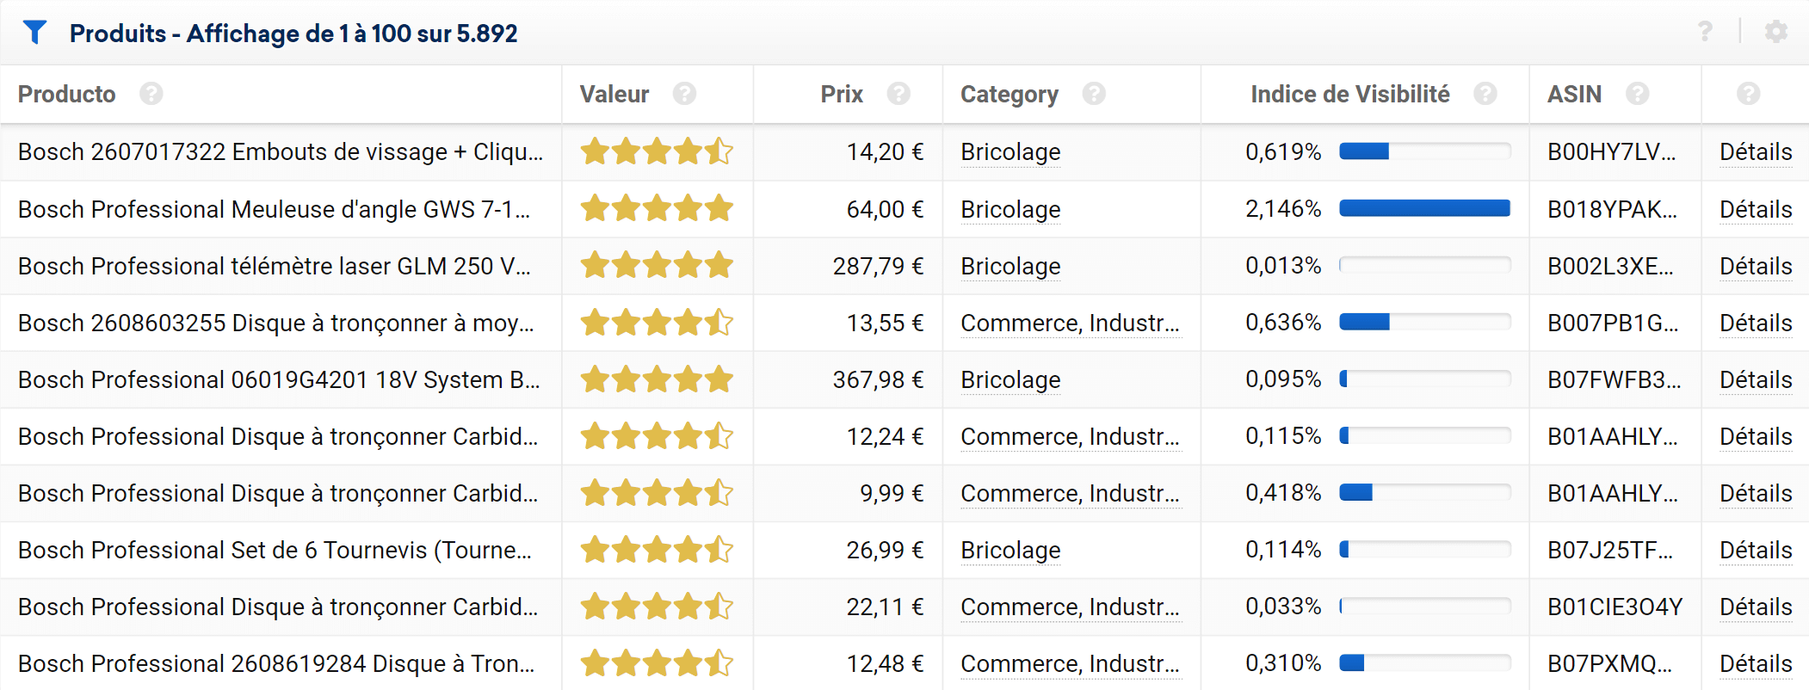Click Commerce, Industr... category in 13,55 € row
Screen dimensions: 1809x690
1070,323
